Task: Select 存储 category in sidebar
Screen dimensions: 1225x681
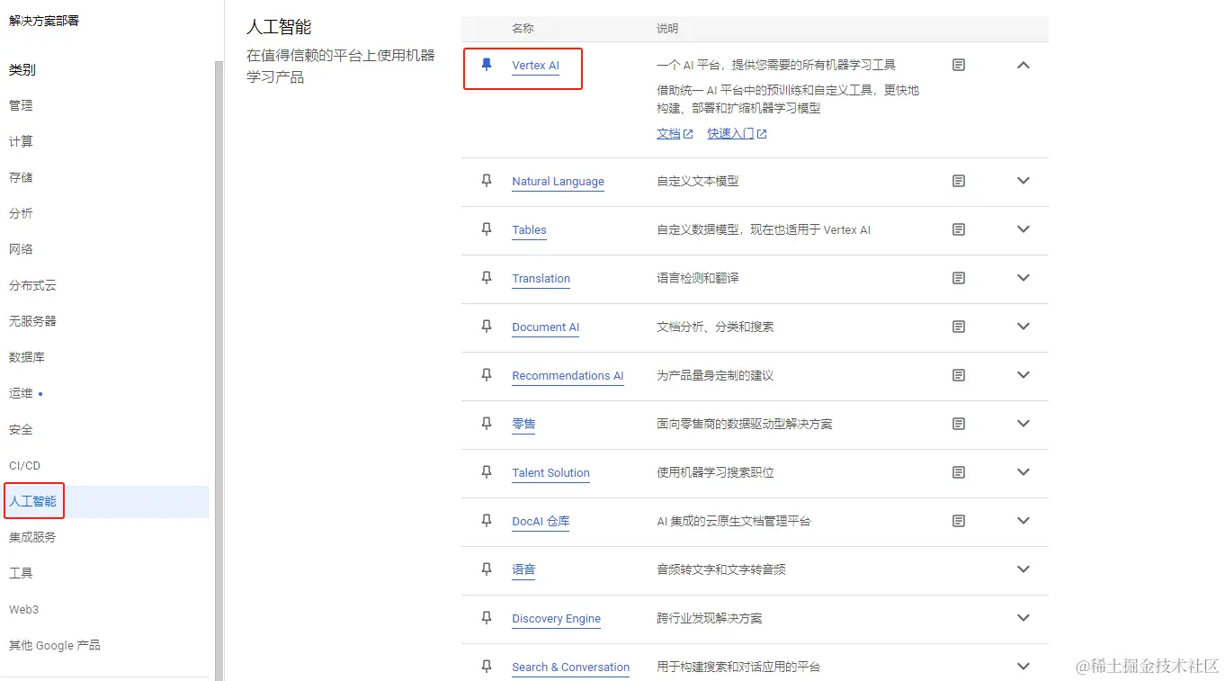Action: [21, 177]
